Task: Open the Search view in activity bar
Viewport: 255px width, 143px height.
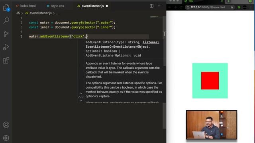Action: pyautogui.click(x=6, y=20)
